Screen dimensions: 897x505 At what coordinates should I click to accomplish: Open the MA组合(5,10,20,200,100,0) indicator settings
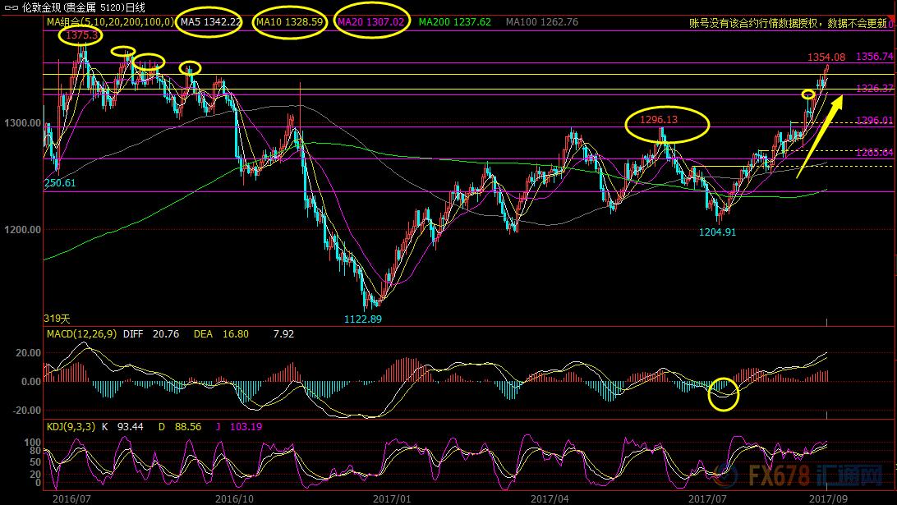[x=109, y=22]
